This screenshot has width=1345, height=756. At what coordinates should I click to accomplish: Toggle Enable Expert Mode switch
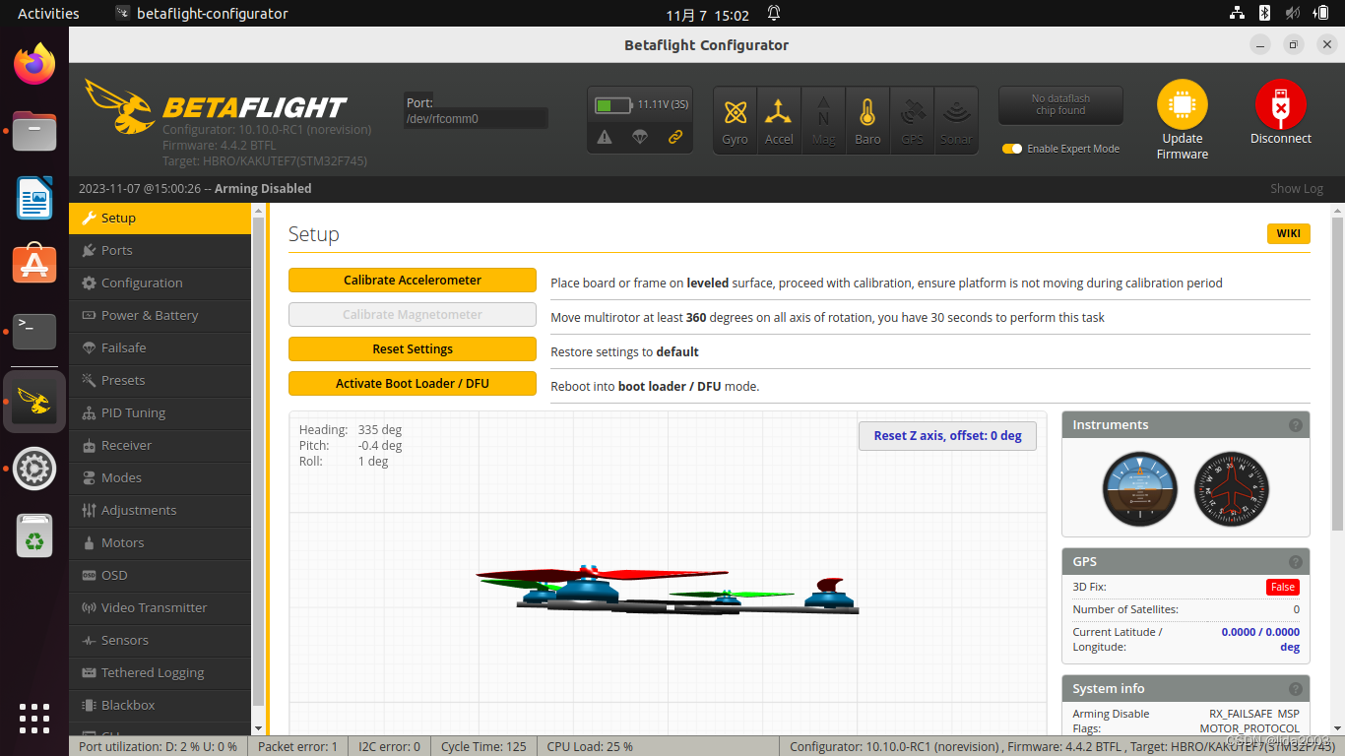[1011, 149]
